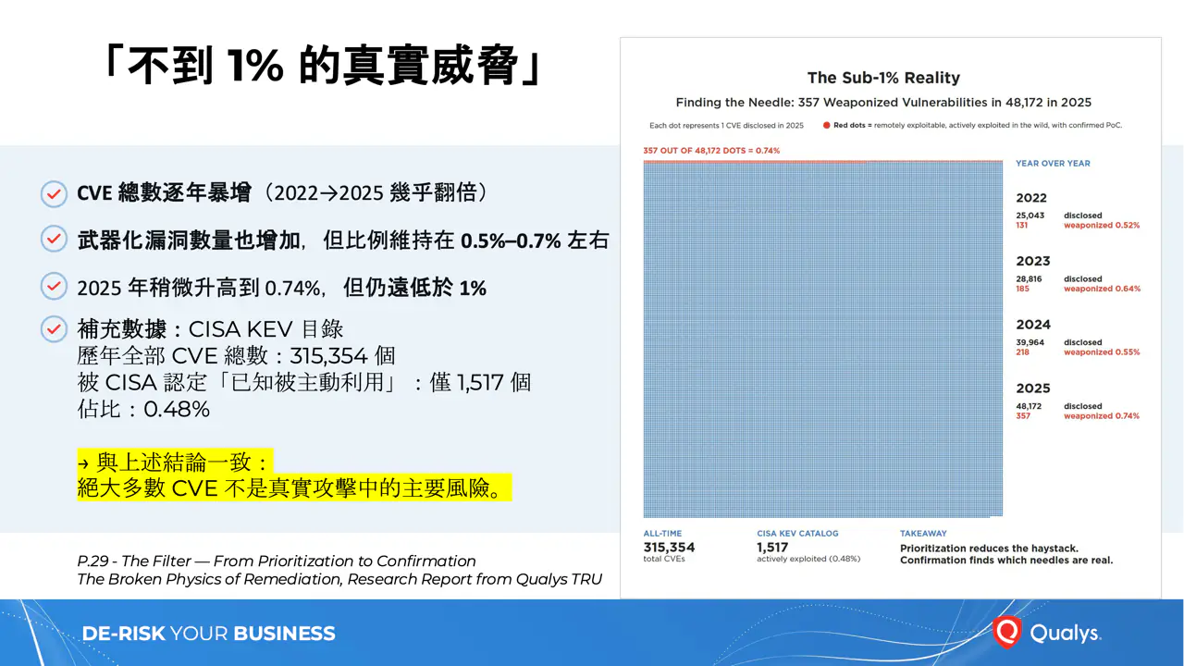The height and width of the screenshot is (666, 1184).
Task: Click the checkmark icon beside CVE 總數逐年暴增
Action: [54, 193]
